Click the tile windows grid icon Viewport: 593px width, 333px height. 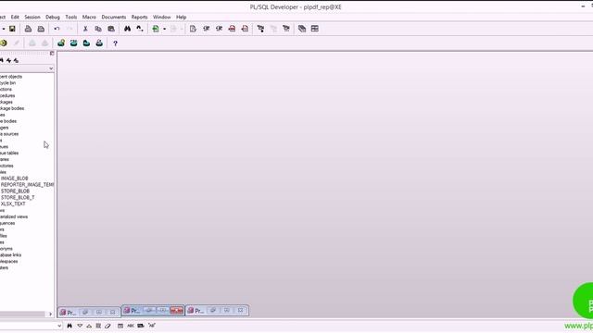click(x=315, y=29)
